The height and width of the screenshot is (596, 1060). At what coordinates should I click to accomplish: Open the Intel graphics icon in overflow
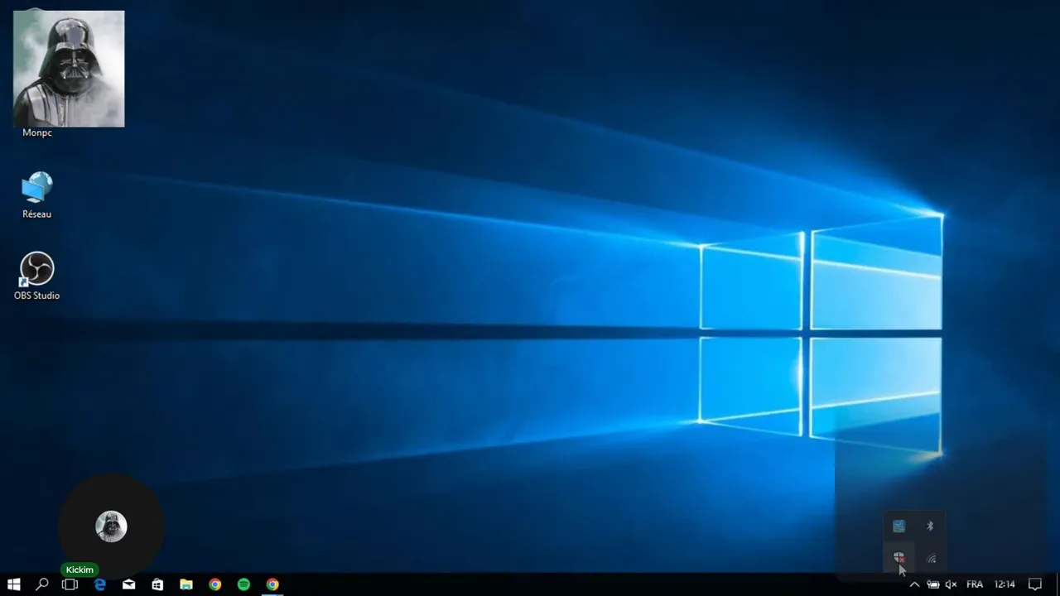coord(899,526)
